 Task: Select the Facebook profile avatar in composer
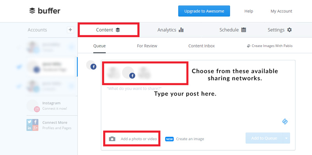(129, 73)
